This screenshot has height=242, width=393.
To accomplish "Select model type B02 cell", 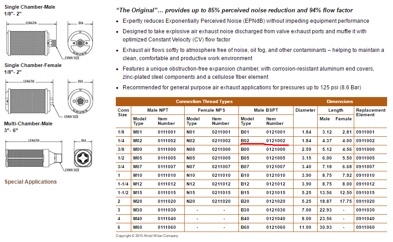I will point(245,141).
